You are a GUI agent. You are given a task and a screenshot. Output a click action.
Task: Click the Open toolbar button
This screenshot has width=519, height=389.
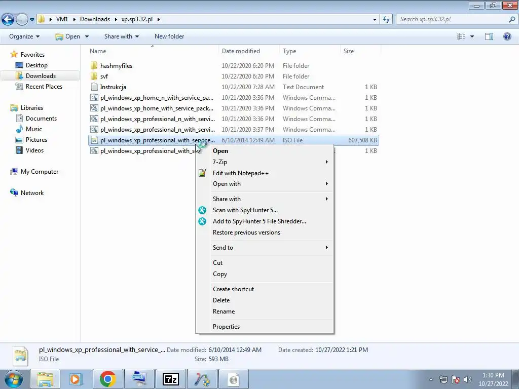pos(68,36)
